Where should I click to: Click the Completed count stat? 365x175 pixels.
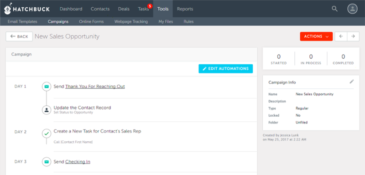[x=343, y=59]
